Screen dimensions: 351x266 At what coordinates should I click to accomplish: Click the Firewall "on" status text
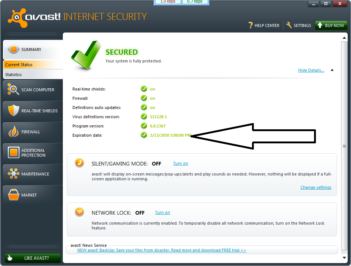[x=153, y=98]
